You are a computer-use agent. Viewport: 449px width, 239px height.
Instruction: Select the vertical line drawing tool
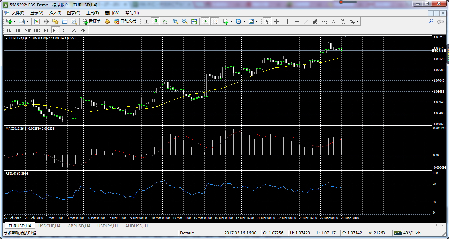287,21
